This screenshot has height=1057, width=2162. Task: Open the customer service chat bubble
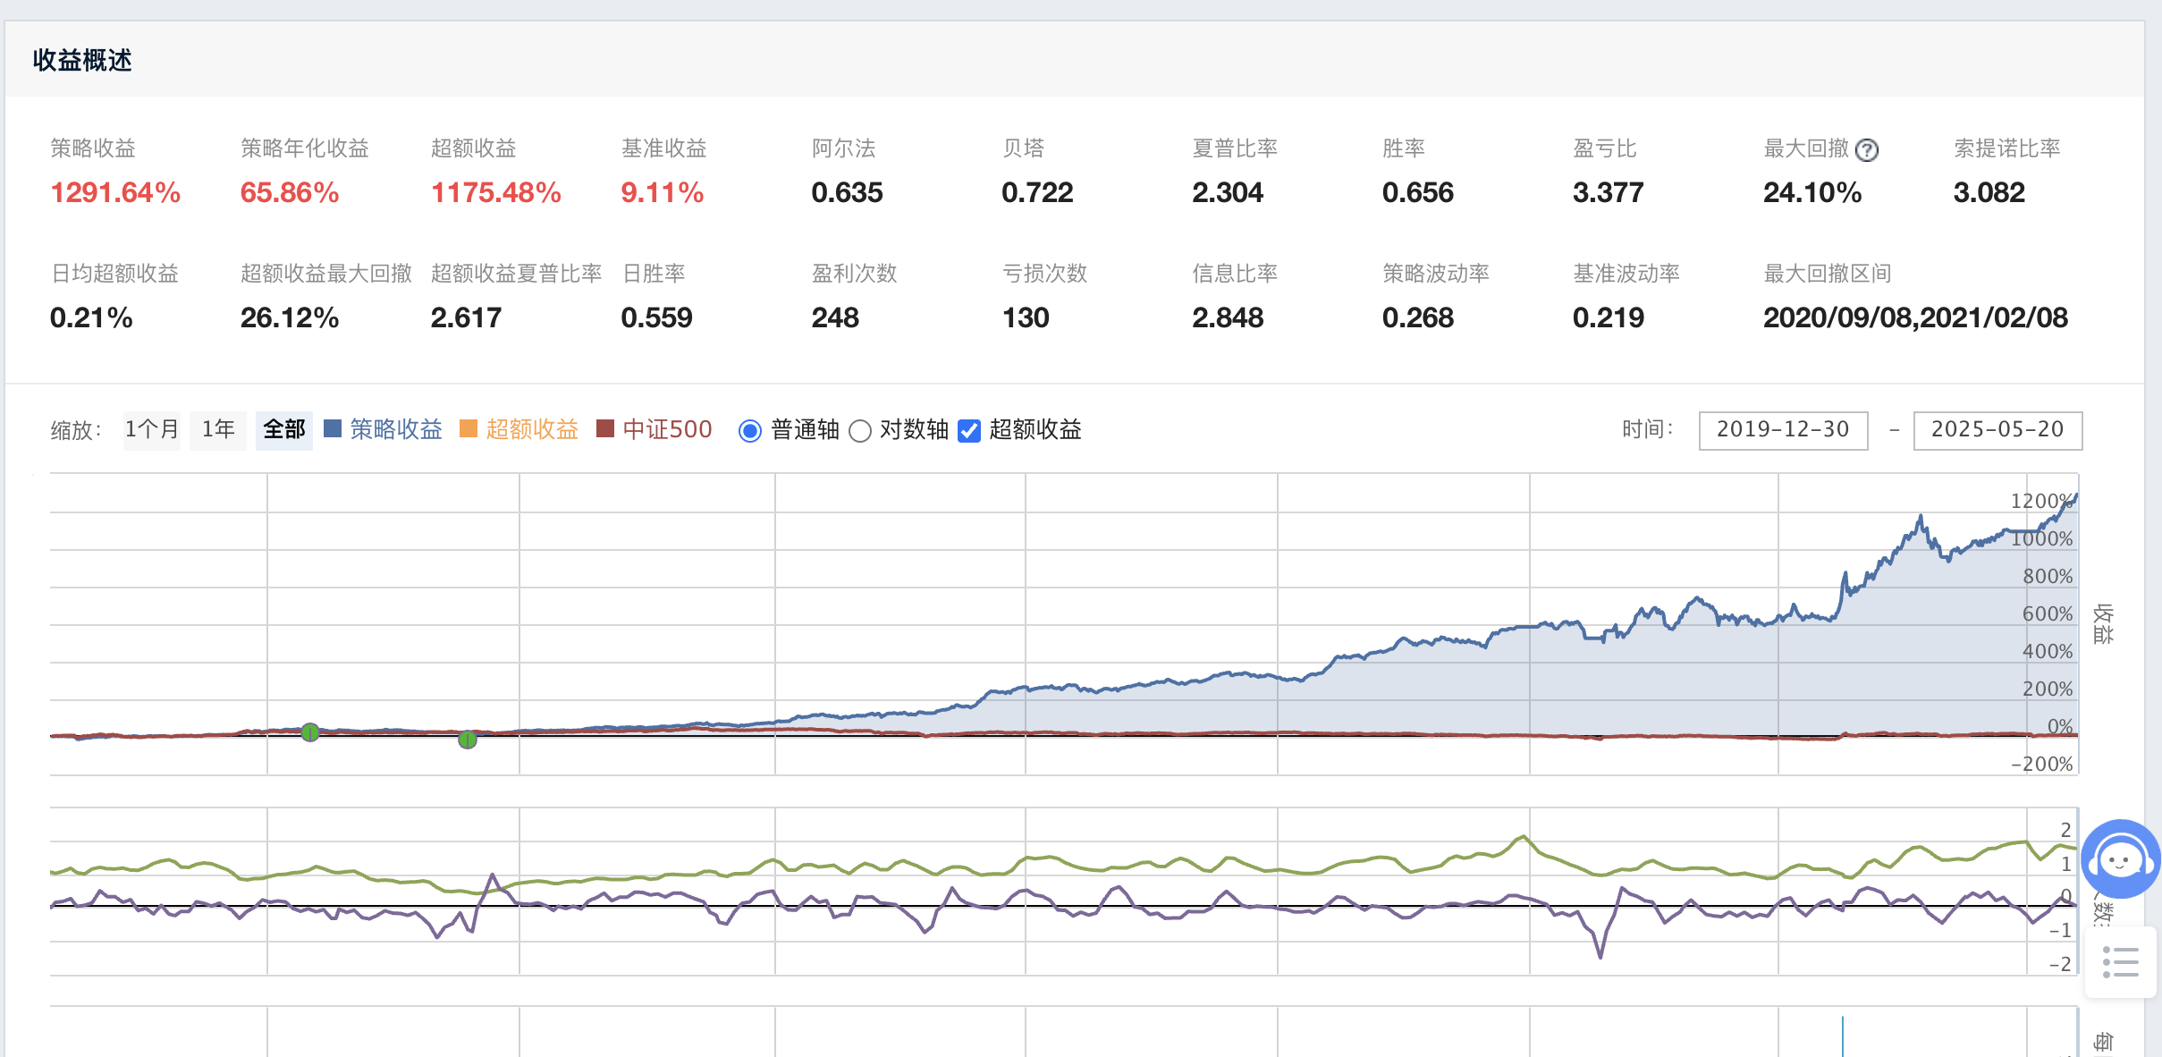click(2120, 858)
